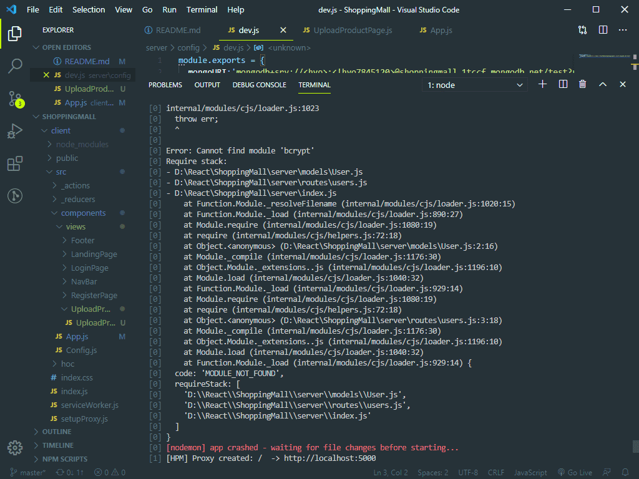The image size is (639, 479).
Task: Kill the terminal with trash icon
Action: [x=582, y=84]
